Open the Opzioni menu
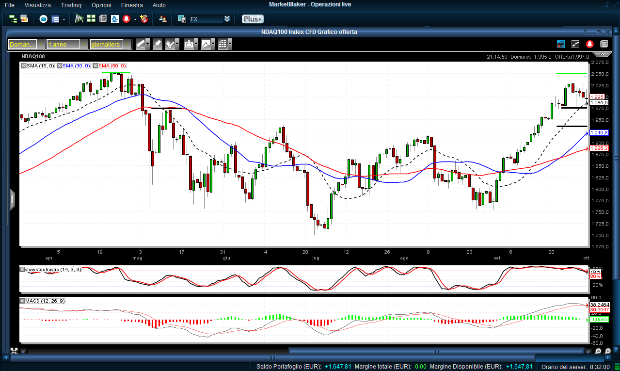This screenshot has width=620, height=371. [101, 5]
